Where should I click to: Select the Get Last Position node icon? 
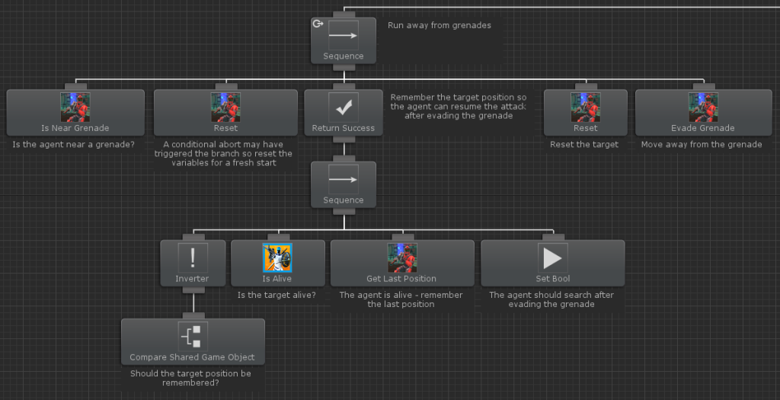402,258
